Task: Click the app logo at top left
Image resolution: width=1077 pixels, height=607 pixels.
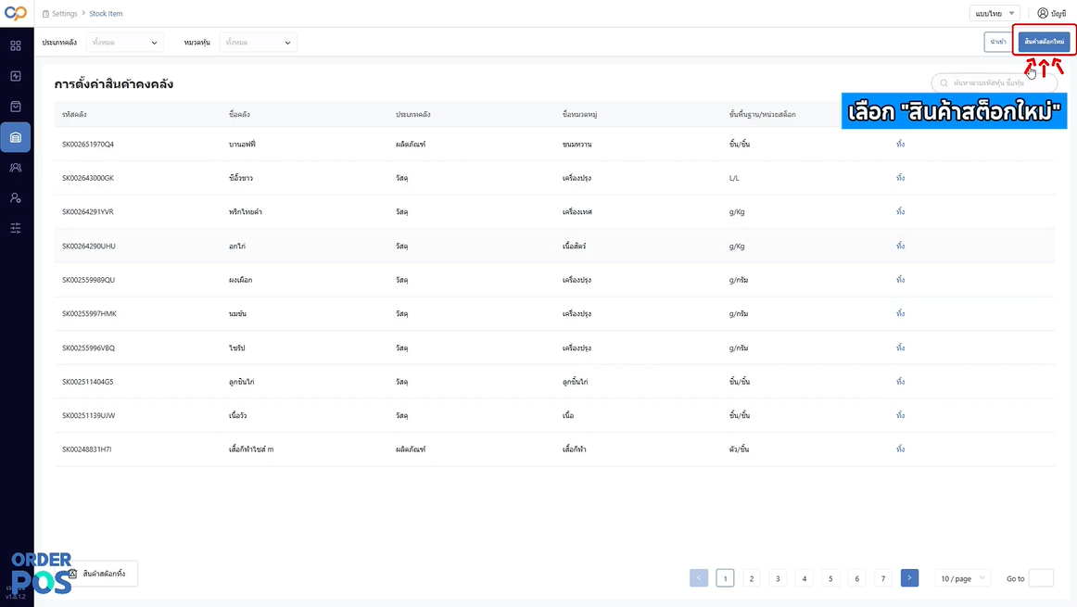Action: pos(16,13)
